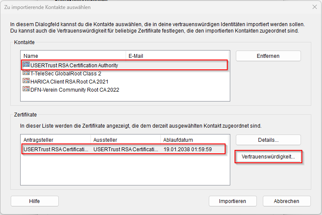The height and width of the screenshot is (215, 322).
Task: Click the Ablaufdatum column header
Action: point(195,140)
